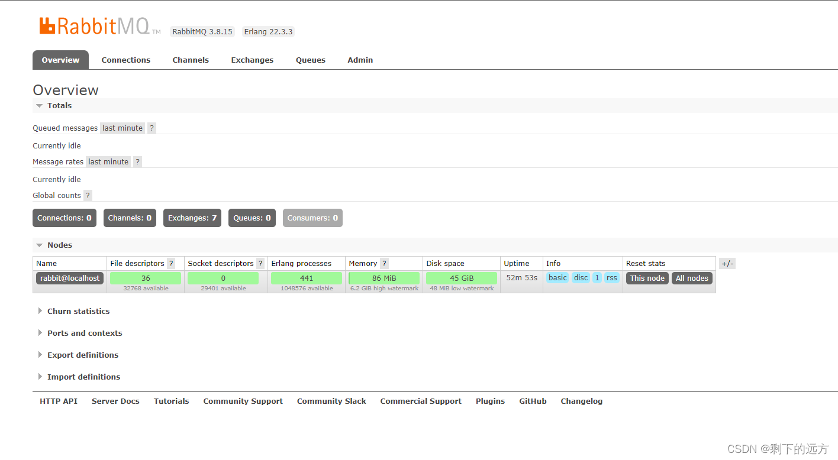Viewport: 838px width, 460px height.
Task: Click the Exchanges: 7 count button
Action: coord(192,218)
